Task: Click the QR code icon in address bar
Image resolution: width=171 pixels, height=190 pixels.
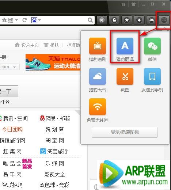Action: (11, 20)
